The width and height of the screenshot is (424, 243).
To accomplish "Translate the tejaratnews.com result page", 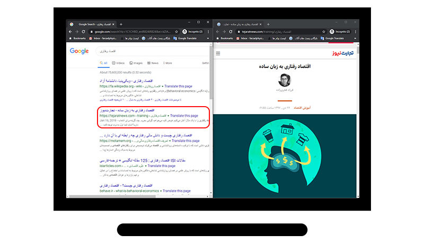I will (x=184, y=116).
